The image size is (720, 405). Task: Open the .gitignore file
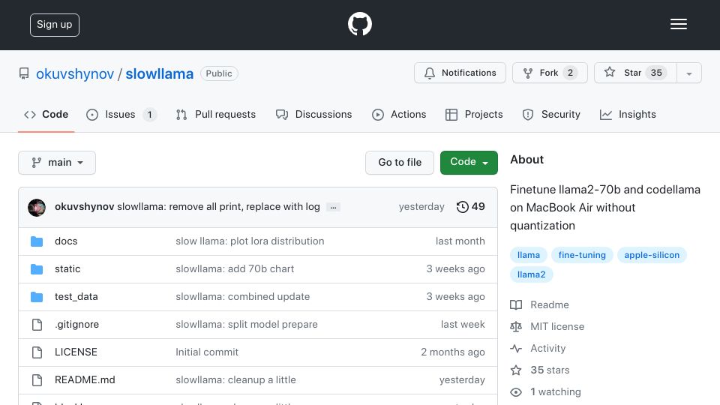click(76, 324)
